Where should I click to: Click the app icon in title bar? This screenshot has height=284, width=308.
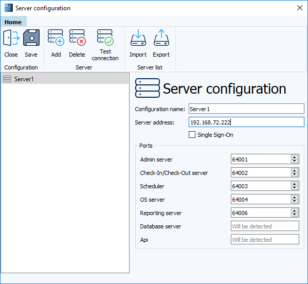pyautogui.click(x=8, y=8)
